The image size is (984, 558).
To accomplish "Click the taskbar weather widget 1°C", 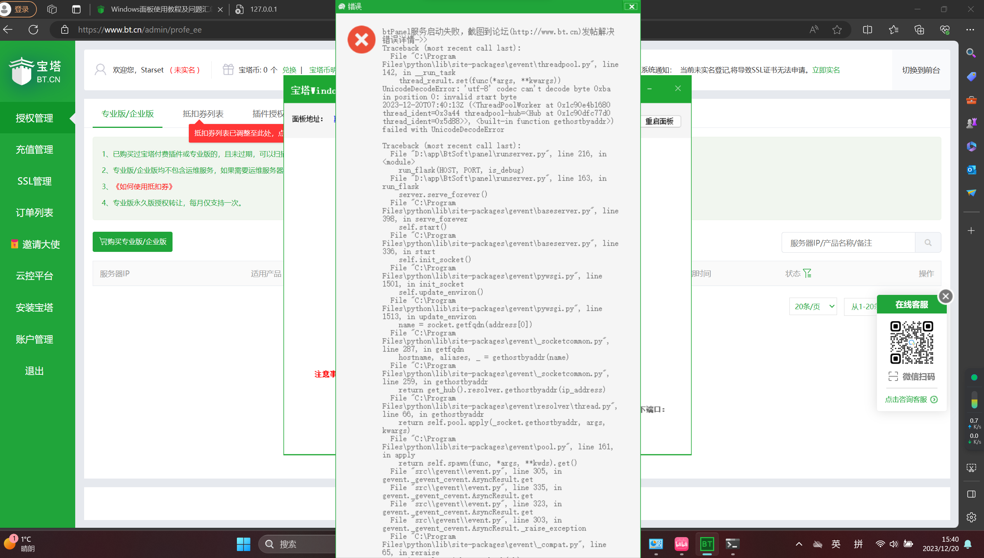I will coord(19,544).
